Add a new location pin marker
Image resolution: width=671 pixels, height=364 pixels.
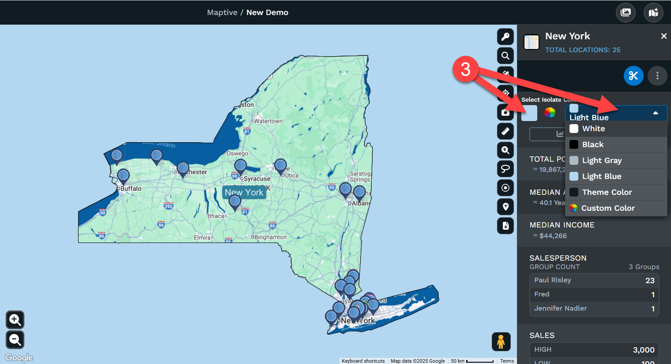505,207
